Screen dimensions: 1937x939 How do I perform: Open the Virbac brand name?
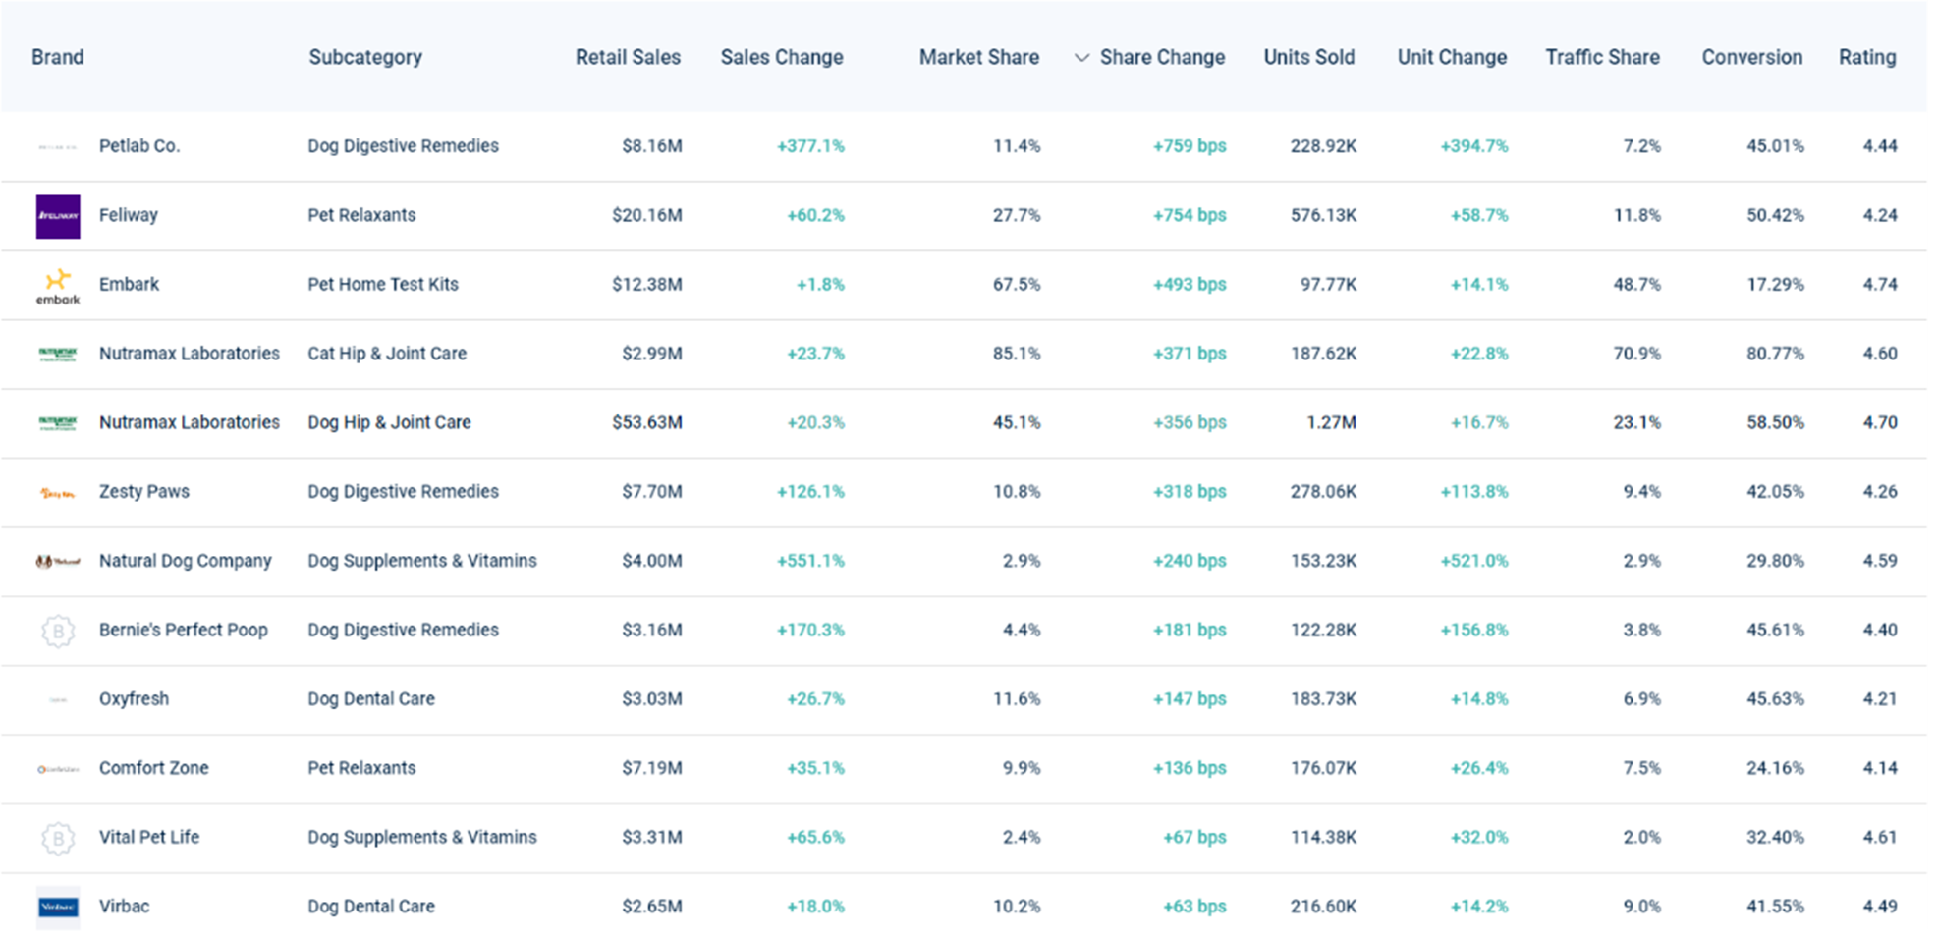125,907
